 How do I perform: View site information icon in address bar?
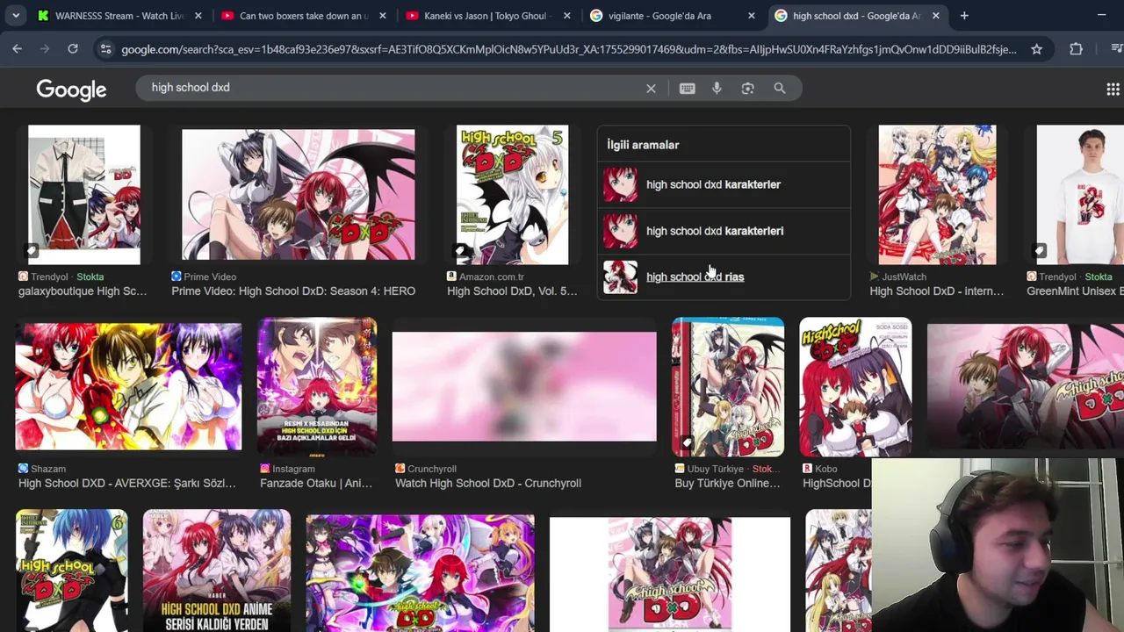tap(105, 49)
